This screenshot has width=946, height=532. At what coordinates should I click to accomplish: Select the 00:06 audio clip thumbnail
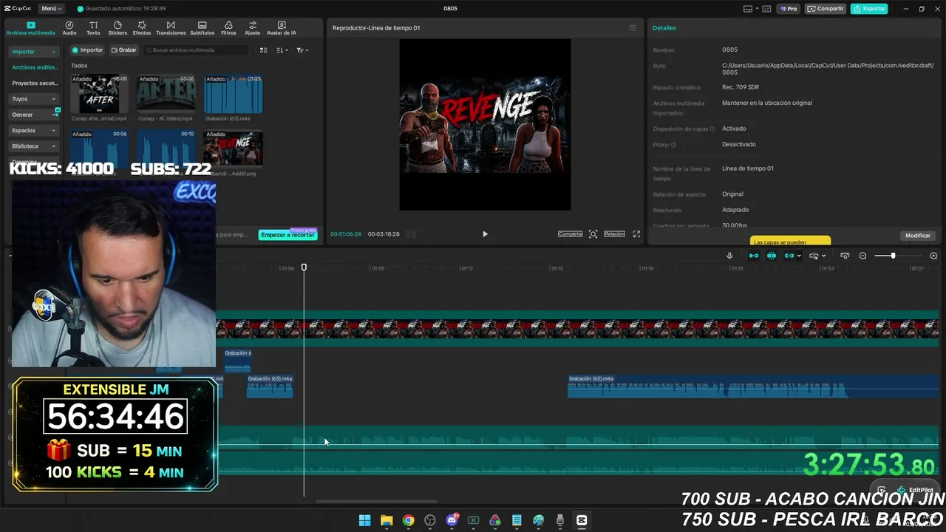pos(99,149)
